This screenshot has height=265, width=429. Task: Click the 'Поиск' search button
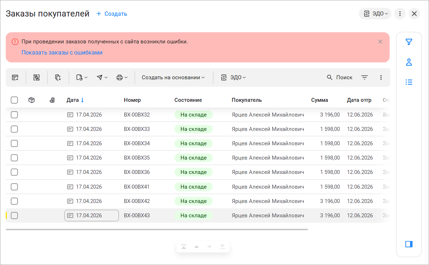[x=339, y=77]
